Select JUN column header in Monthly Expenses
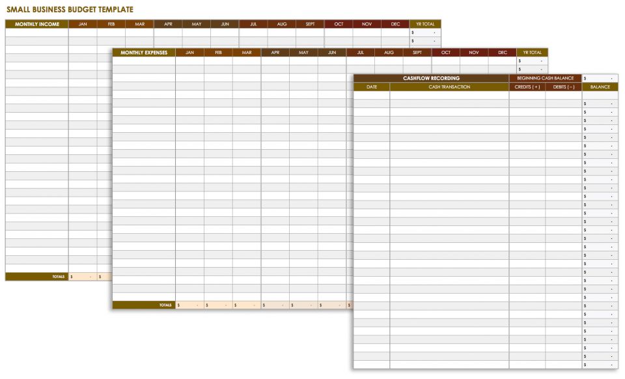625x379 pixels. tap(332, 53)
